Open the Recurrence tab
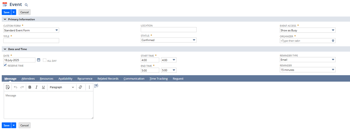Viewport: 350px width, 133px height. (85, 79)
